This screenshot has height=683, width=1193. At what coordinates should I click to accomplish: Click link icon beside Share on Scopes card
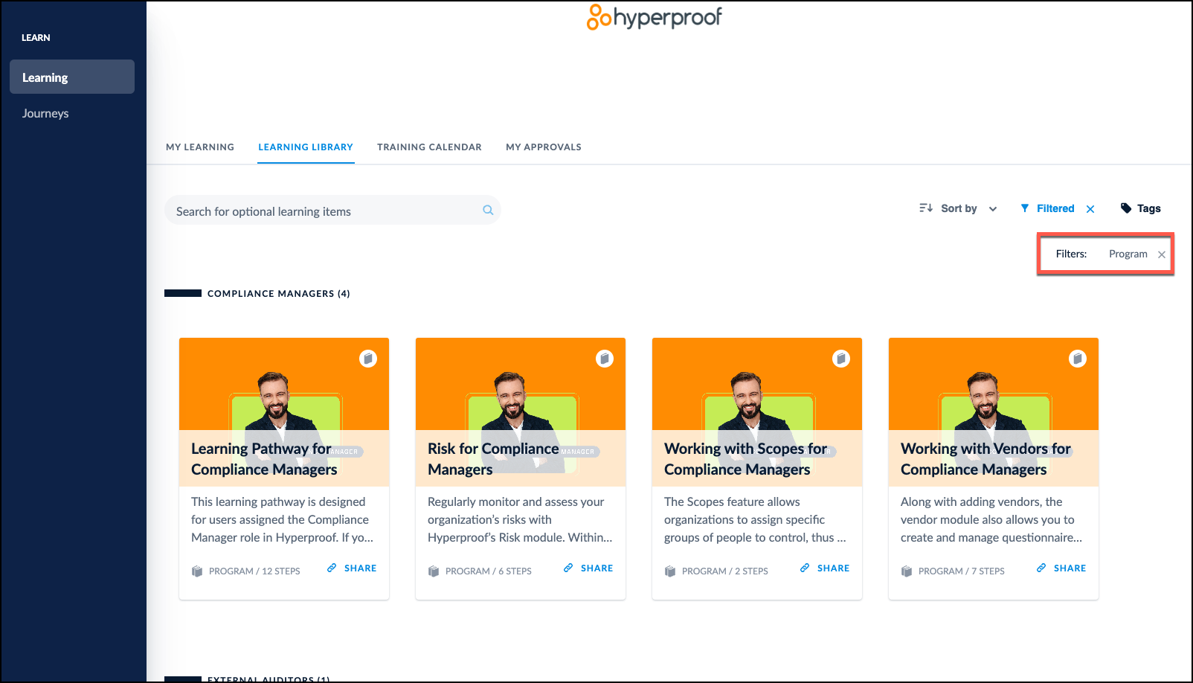click(805, 568)
